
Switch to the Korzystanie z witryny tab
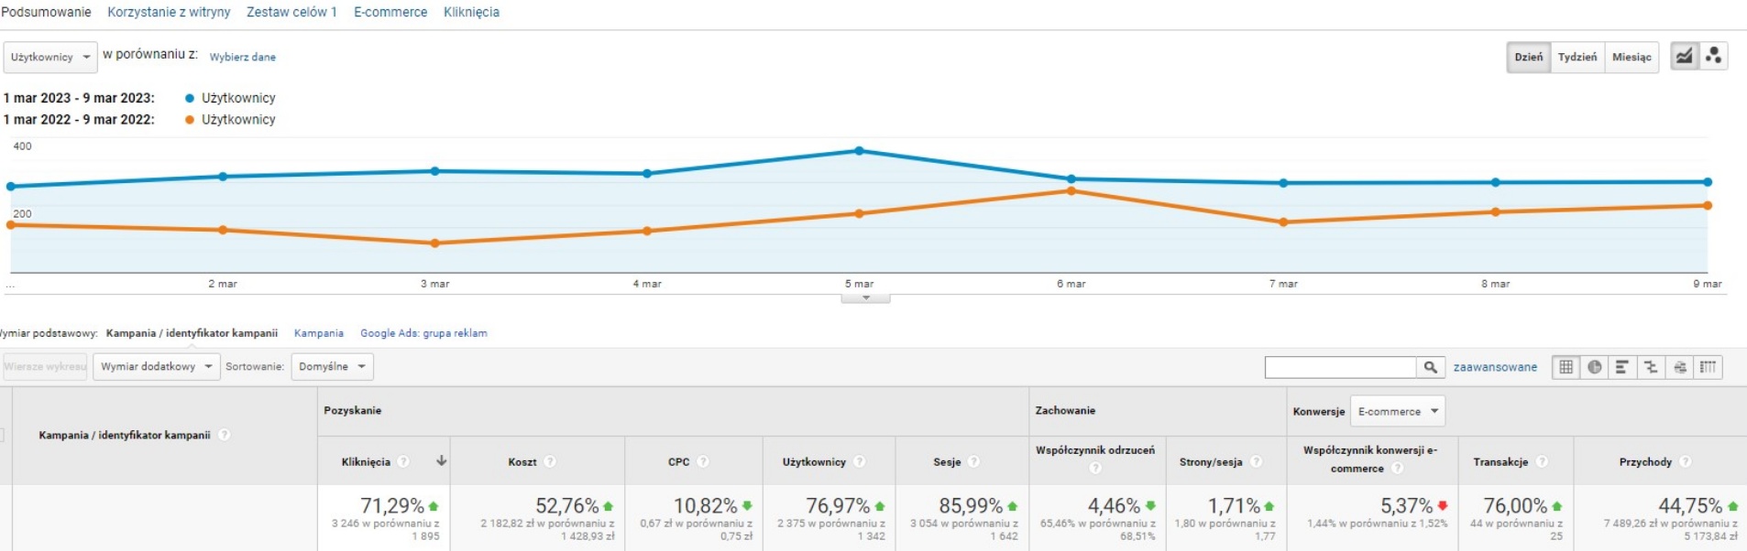coord(169,12)
